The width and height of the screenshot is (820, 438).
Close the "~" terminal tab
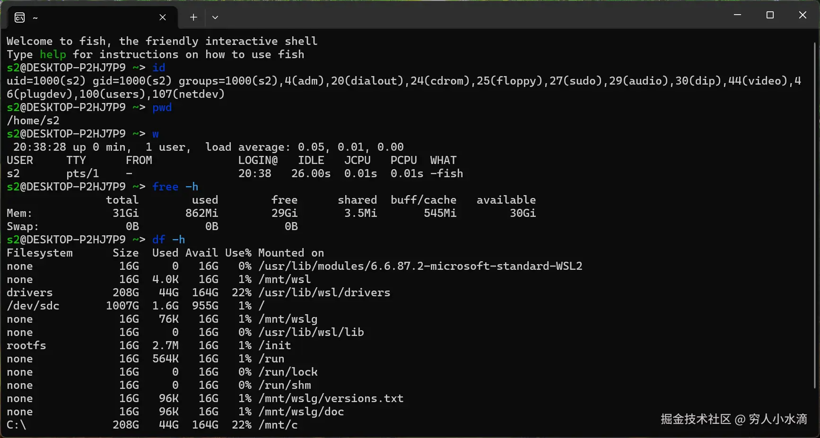(x=162, y=17)
